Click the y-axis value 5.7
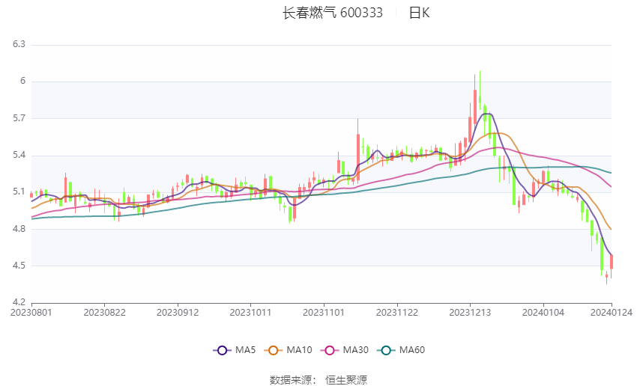This screenshot has height=386, width=637. [x=19, y=118]
